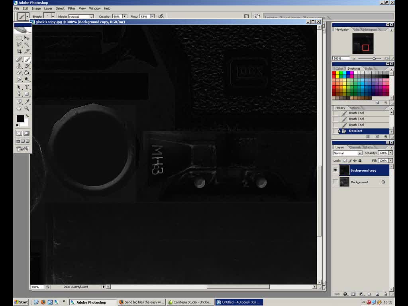Select the Hand tool
Image resolution: width=408 pixels, height=306 pixels.
point(18,108)
